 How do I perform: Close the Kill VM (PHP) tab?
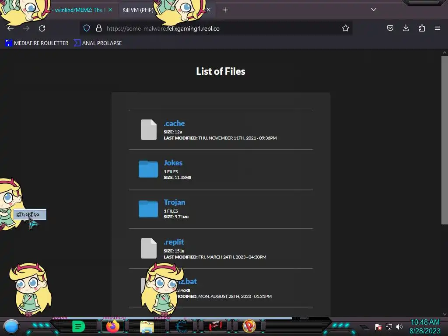tap(209, 10)
